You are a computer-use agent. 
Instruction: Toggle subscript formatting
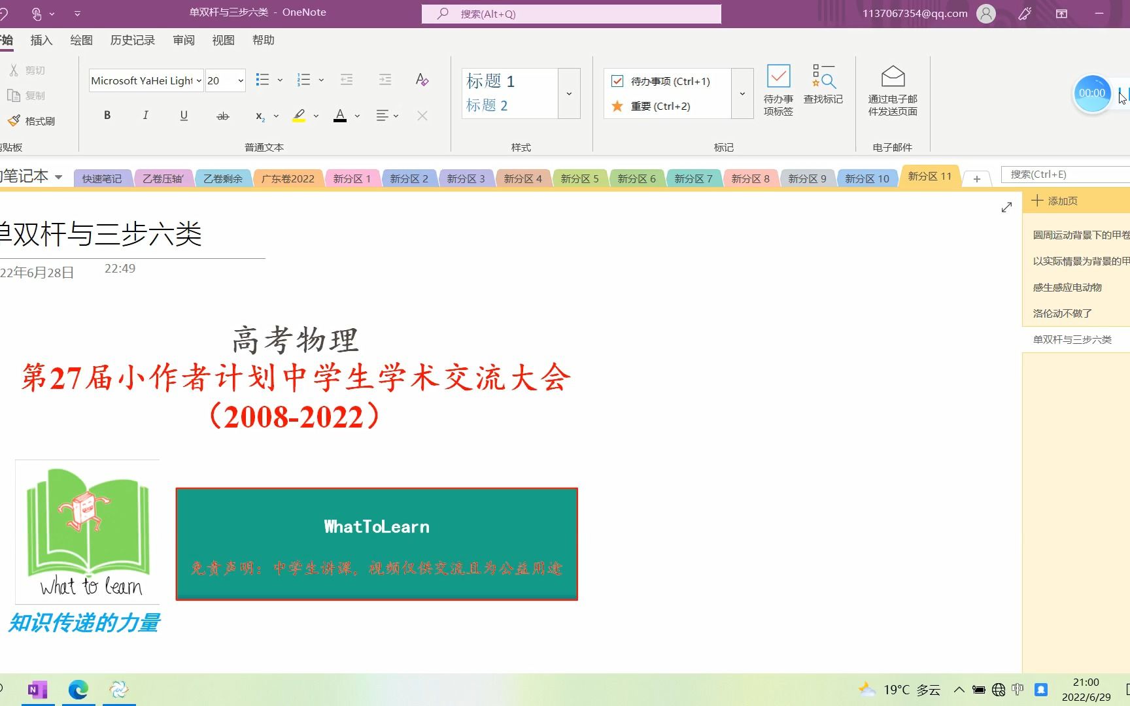click(260, 117)
